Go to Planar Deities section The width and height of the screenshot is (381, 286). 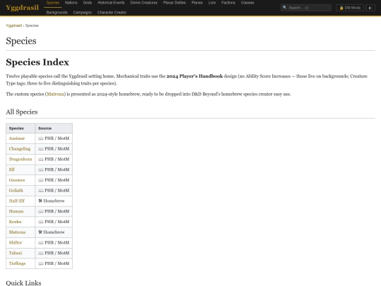(x=174, y=3)
